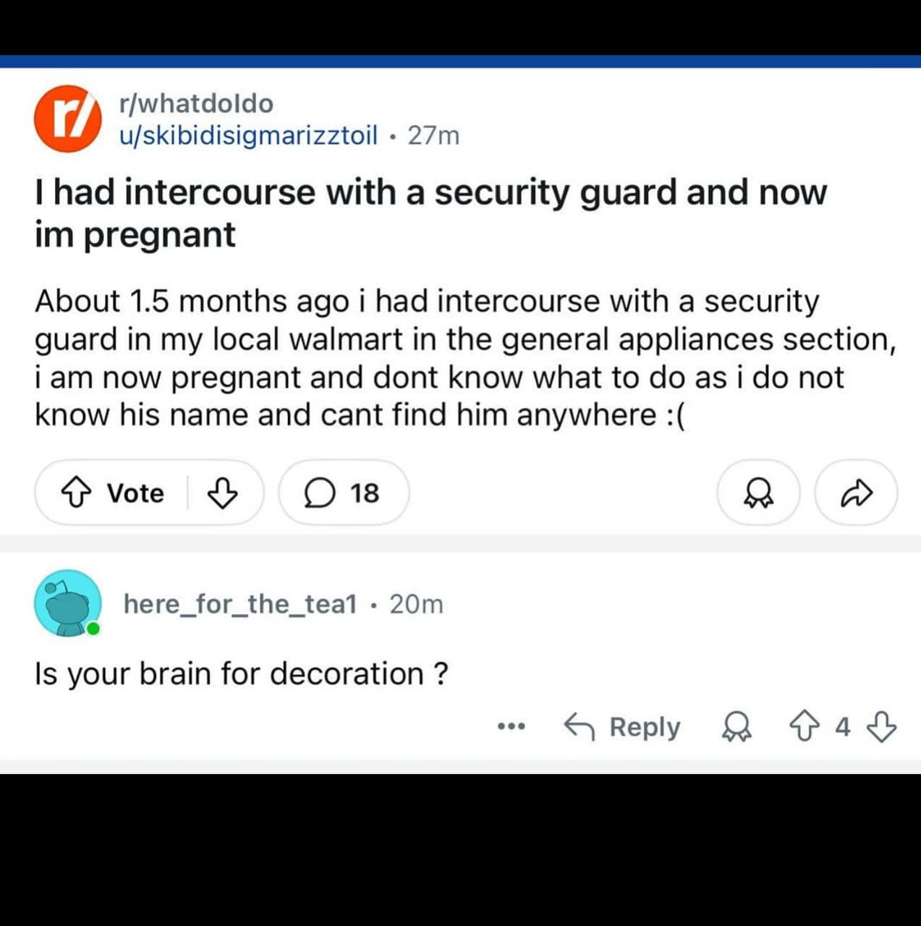Viewport: 921px width, 926px height.
Task: Award the "brain for decoration" comment
Action: [x=737, y=726]
